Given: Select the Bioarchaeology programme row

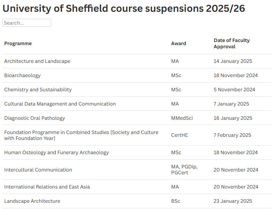Looking at the screenshot, I should tap(137, 75).
